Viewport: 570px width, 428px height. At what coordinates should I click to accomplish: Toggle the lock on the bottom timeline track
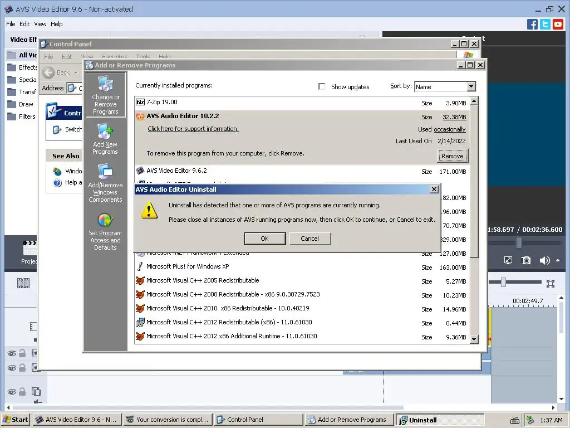[22, 392]
